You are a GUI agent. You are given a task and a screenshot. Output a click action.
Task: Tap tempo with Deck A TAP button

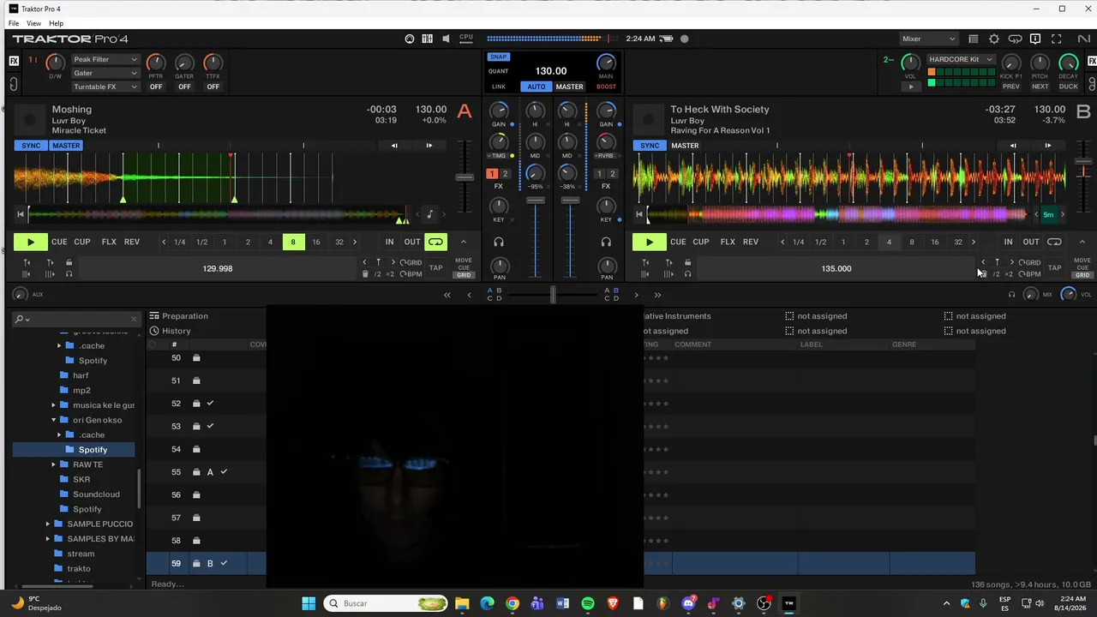click(436, 268)
